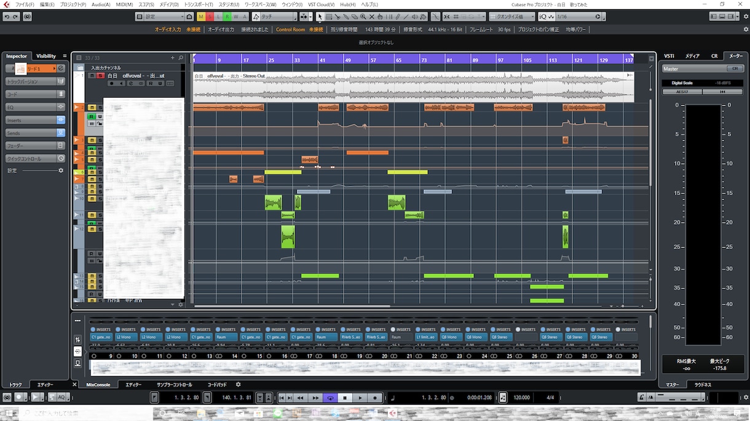Image resolution: width=750 pixels, height=421 pixels.
Task: Open EQ section icon in Inspector
Action: tap(61, 107)
